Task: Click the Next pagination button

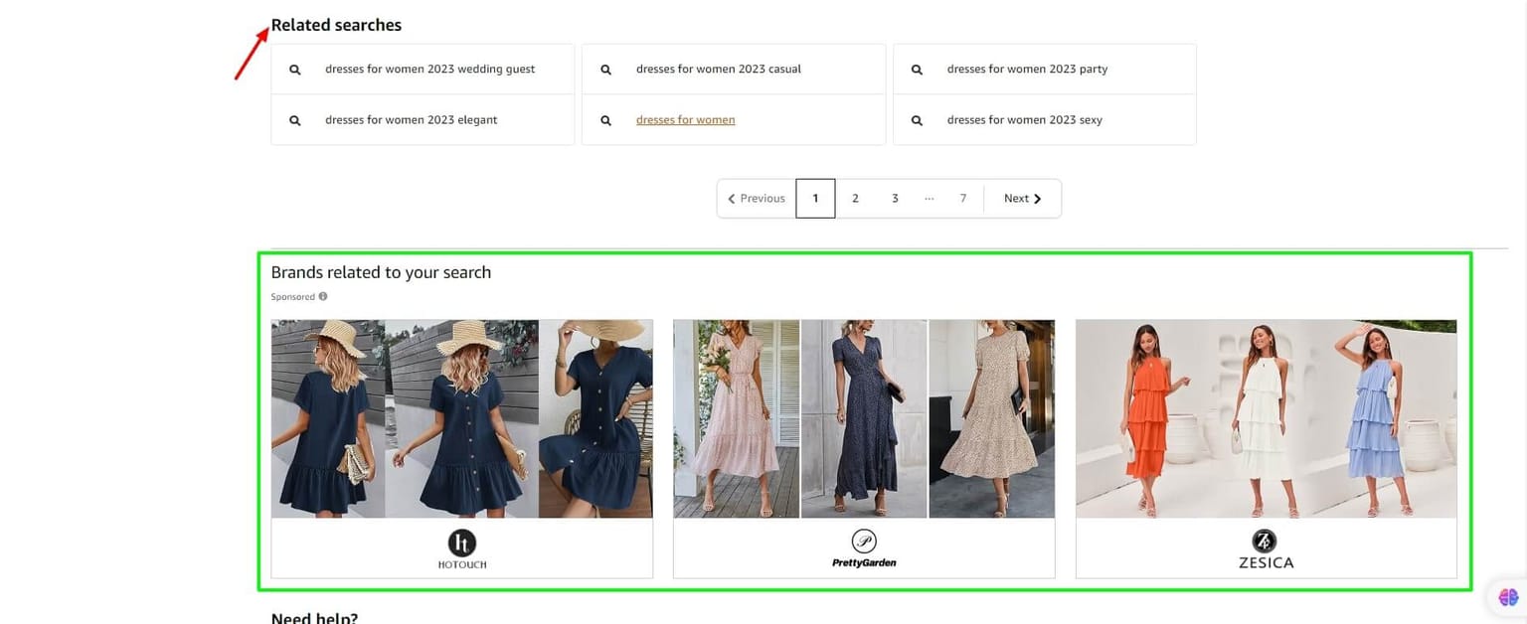Action: (x=1022, y=198)
